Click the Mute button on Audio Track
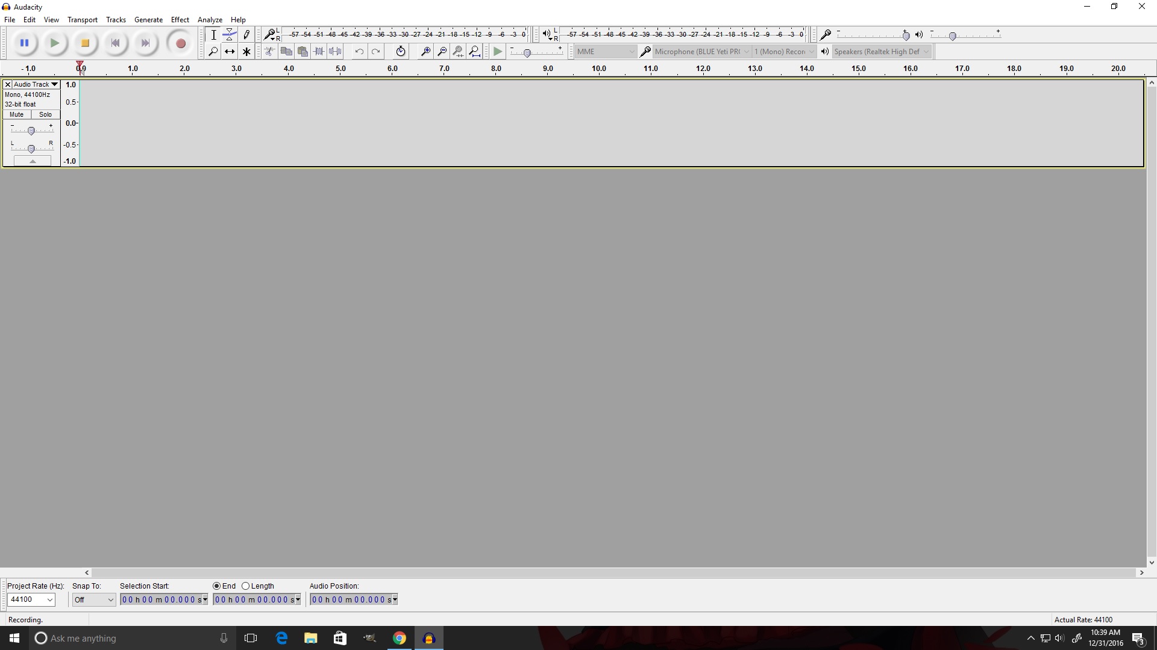 pyautogui.click(x=17, y=114)
